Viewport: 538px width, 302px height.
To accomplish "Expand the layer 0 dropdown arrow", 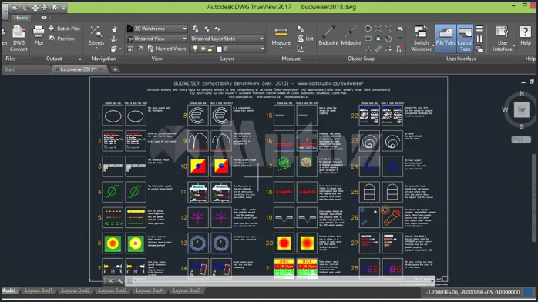I will 262,49.
